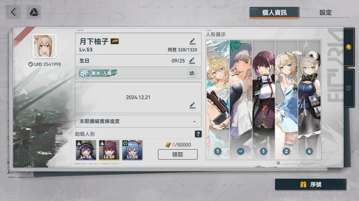Select first support doll with green hat
This screenshot has height=201, width=359.
point(86,150)
